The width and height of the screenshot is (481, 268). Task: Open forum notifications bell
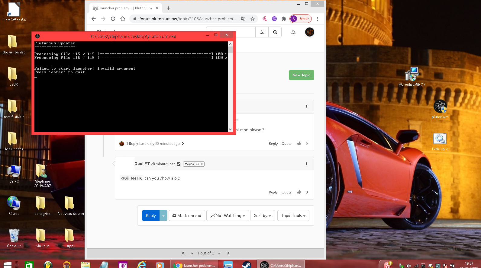pyautogui.click(x=293, y=32)
